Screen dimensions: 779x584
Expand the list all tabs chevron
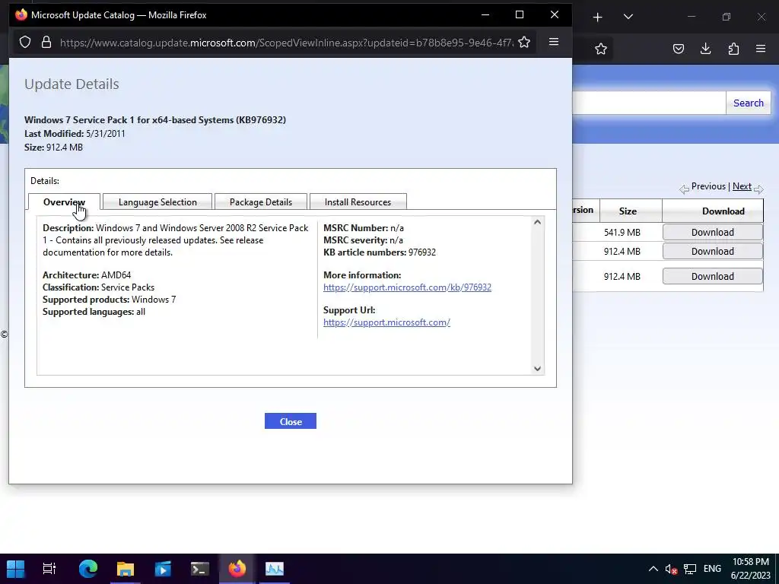pos(628,17)
